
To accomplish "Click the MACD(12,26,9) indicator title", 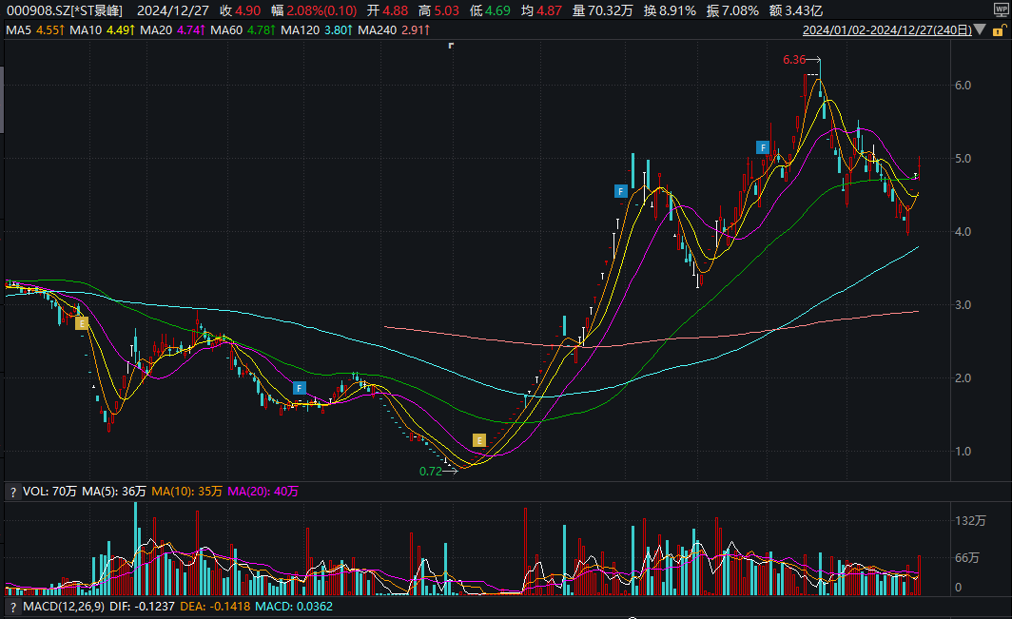I will point(64,607).
